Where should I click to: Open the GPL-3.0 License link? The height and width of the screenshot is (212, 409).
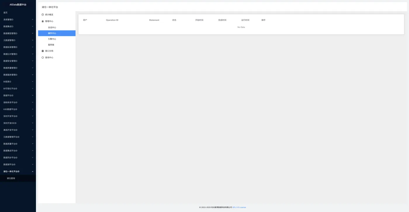click(x=239, y=207)
